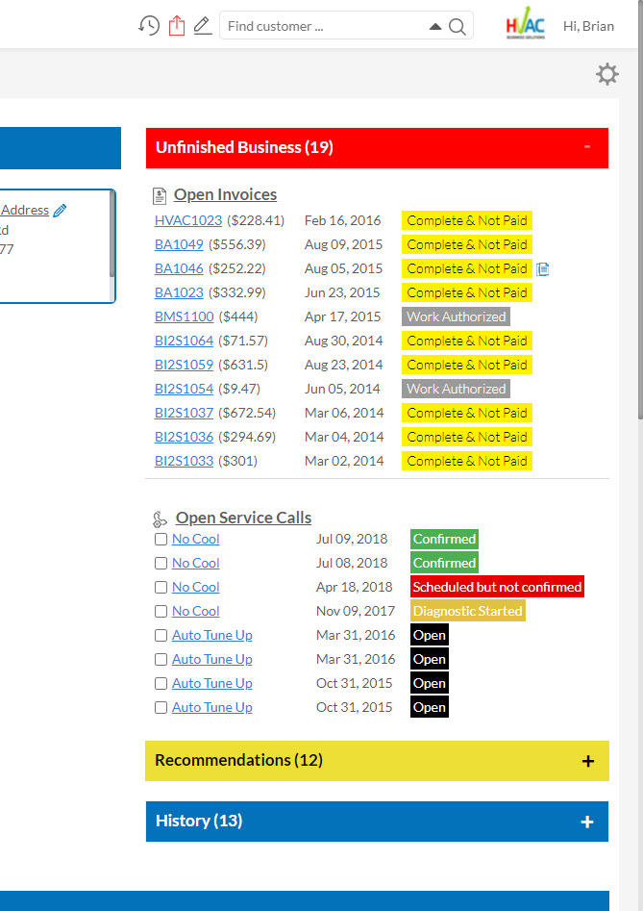Click the Open Invoices heading

(225, 195)
